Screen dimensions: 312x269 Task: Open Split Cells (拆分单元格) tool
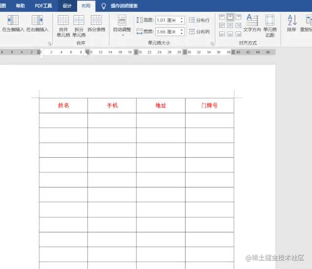79,26
